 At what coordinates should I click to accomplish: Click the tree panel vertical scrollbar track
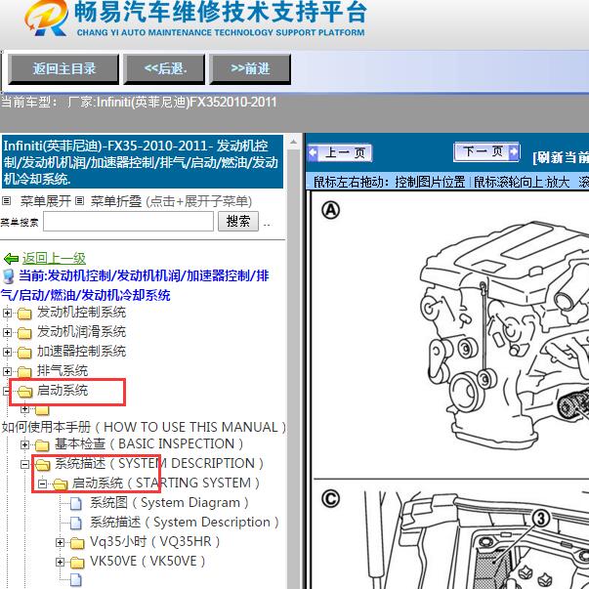pos(293,368)
